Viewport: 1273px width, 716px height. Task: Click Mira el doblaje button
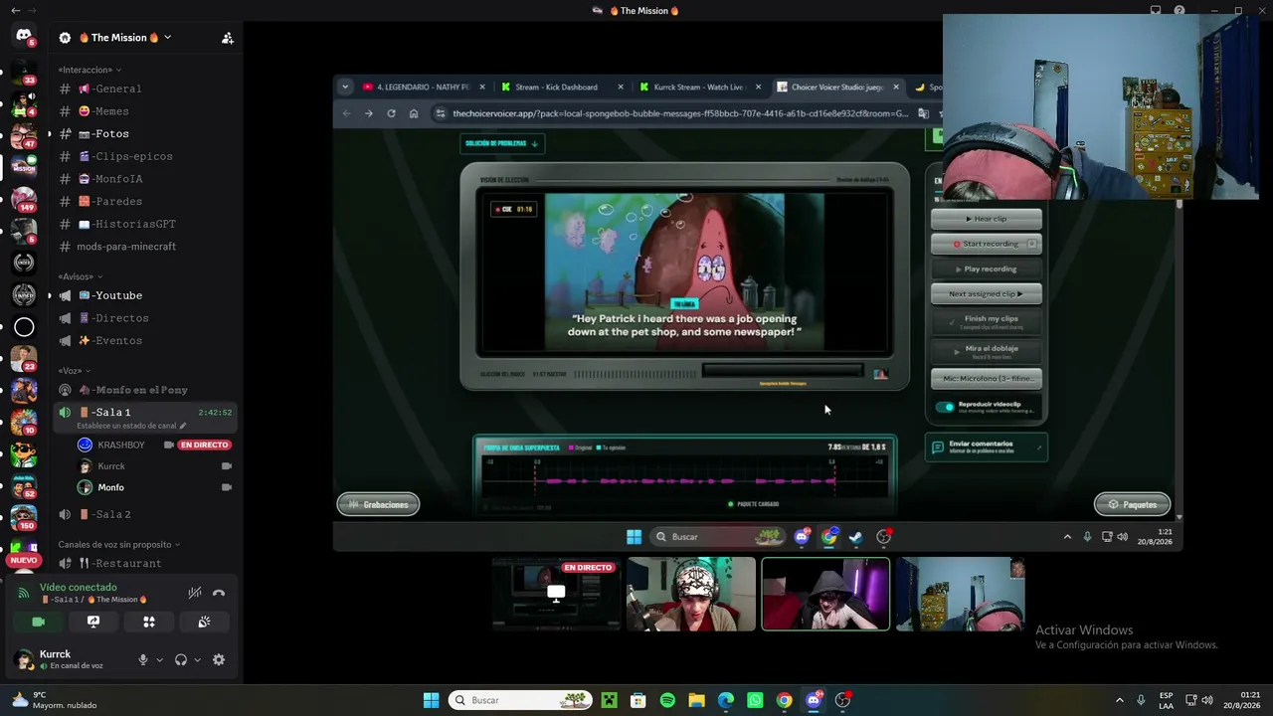tap(987, 350)
